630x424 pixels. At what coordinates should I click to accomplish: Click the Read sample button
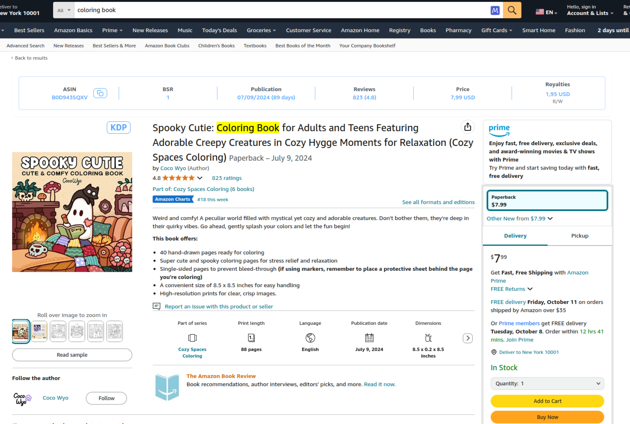tap(72, 355)
